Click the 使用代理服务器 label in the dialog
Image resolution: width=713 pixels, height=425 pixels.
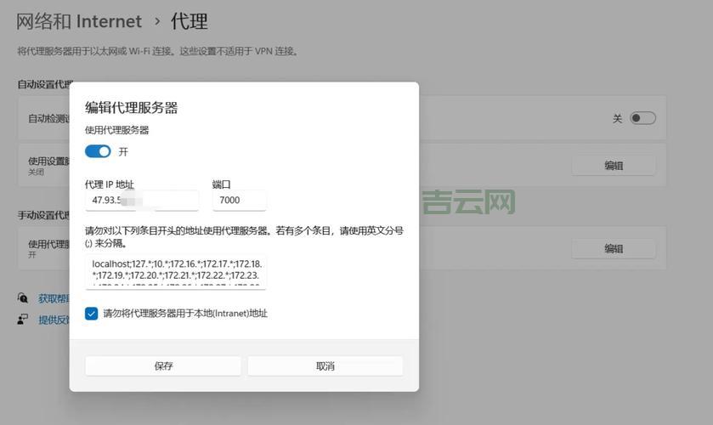pyautogui.click(x=117, y=130)
